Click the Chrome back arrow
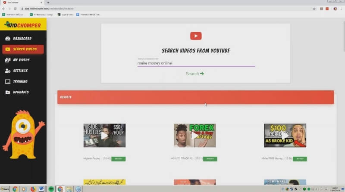 pyautogui.click(x=3, y=9)
